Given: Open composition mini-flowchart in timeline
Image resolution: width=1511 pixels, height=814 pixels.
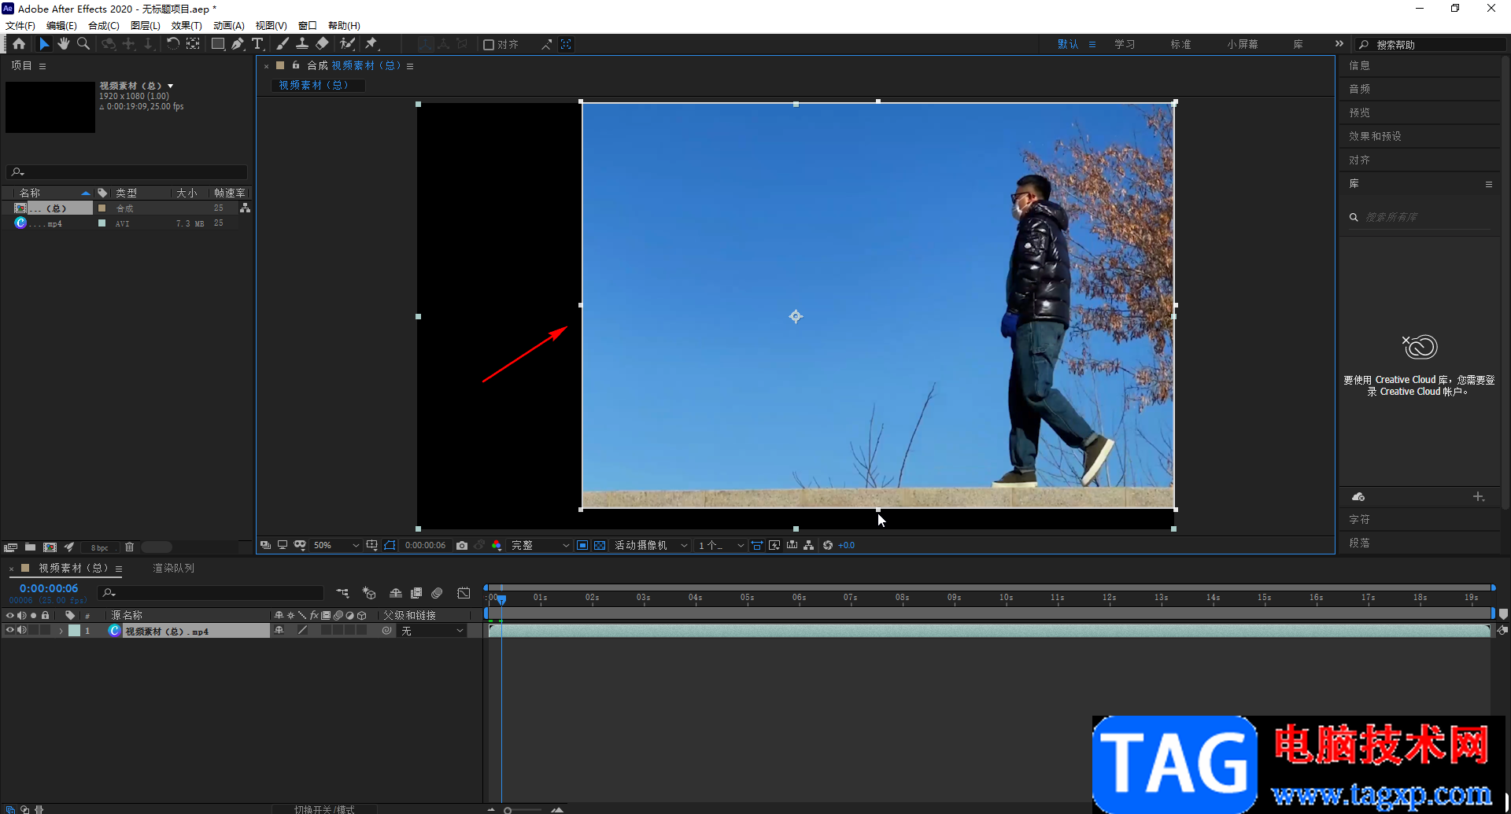Looking at the screenshot, I should pyautogui.click(x=343, y=593).
